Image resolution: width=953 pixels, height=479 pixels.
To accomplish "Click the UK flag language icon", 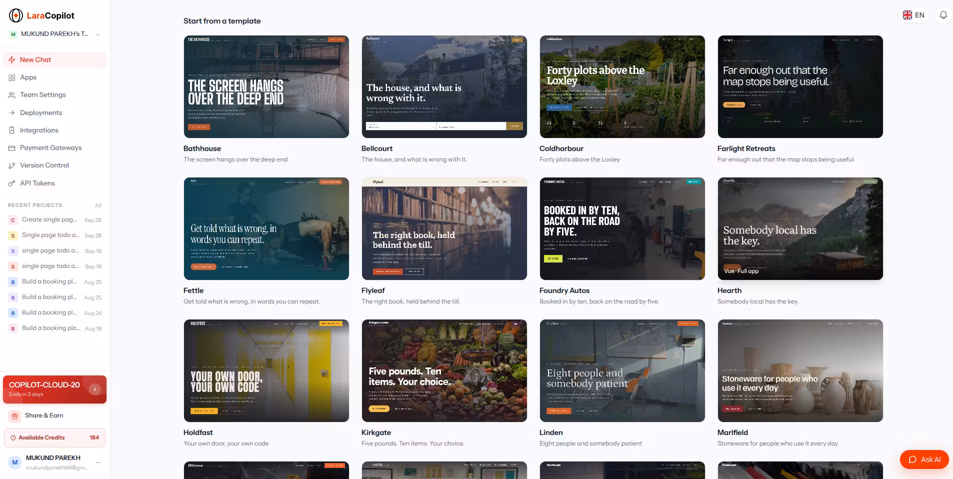I will pyautogui.click(x=907, y=15).
